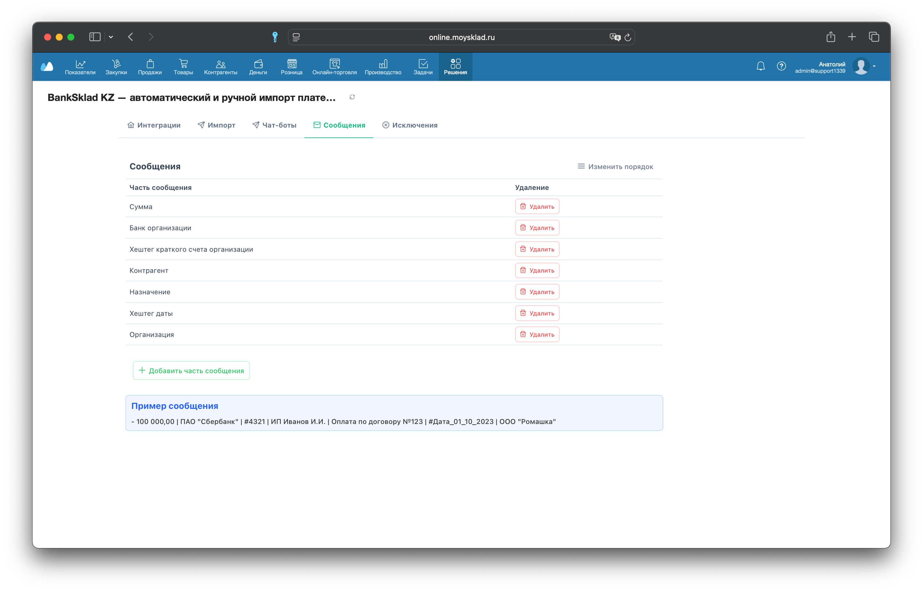Go forward in Safari
Screen dimensions: 923x591
(x=151, y=37)
